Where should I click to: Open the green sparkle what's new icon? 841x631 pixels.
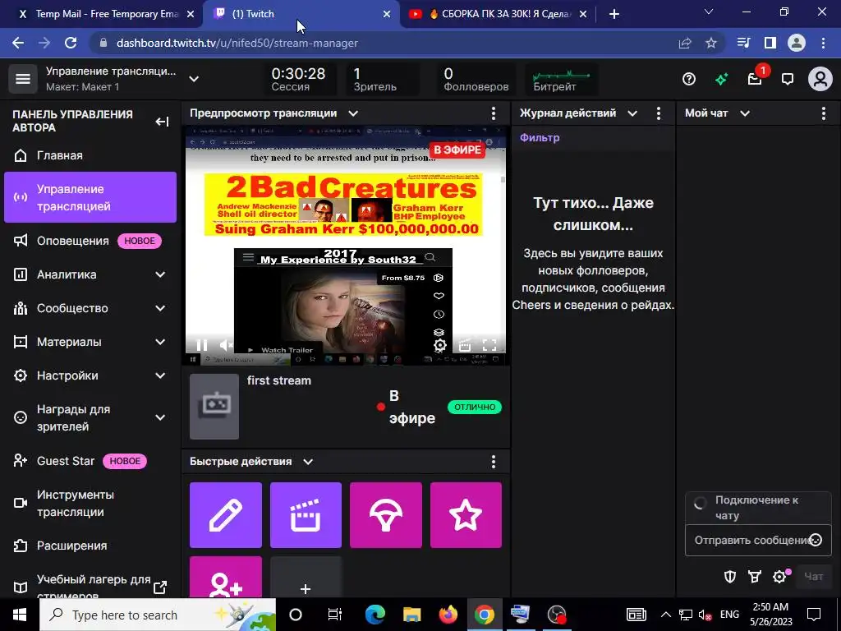pos(721,80)
